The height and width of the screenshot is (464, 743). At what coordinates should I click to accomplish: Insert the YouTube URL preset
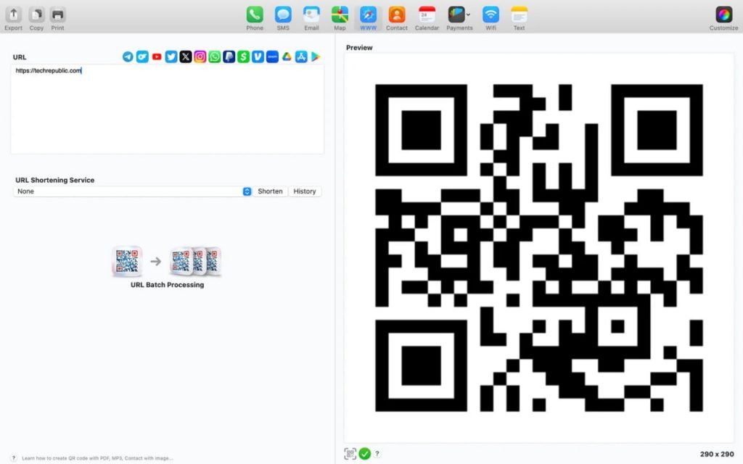tap(157, 56)
